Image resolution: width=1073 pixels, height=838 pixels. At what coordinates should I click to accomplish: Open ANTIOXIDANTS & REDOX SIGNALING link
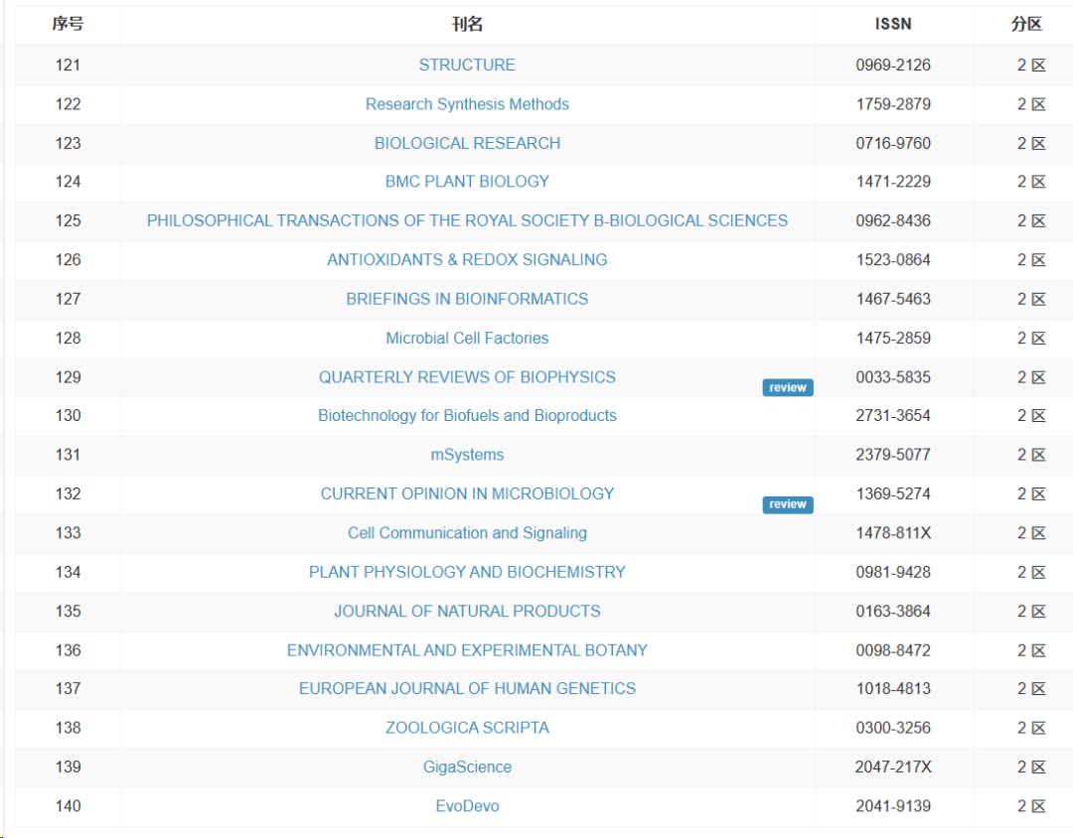coord(467,259)
